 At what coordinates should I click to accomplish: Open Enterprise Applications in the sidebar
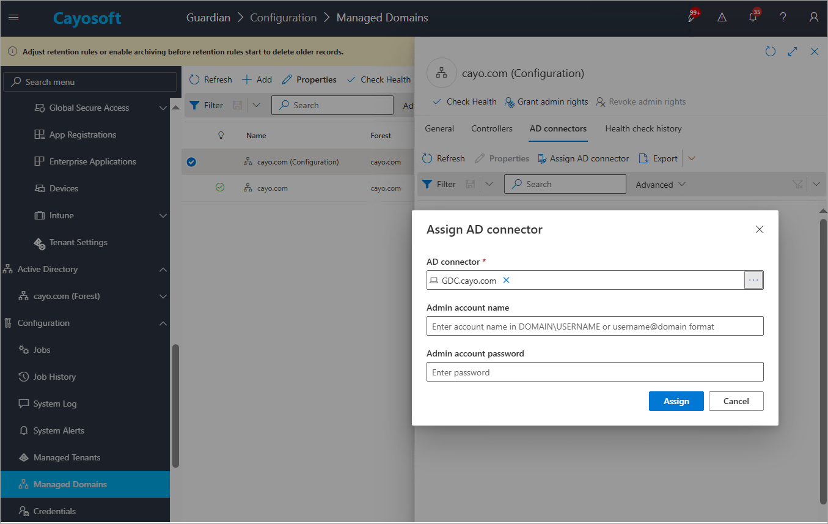93,161
